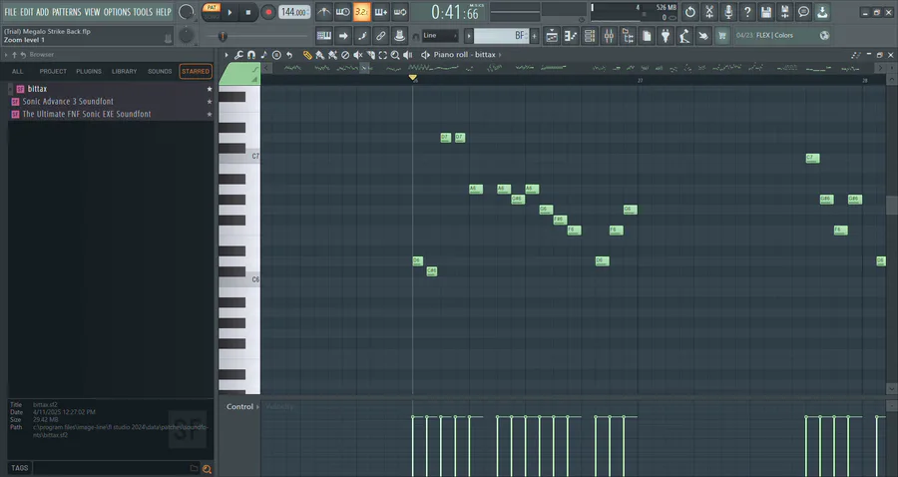
Task: Open piano roll tools wrench icon
Action: coord(238,55)
